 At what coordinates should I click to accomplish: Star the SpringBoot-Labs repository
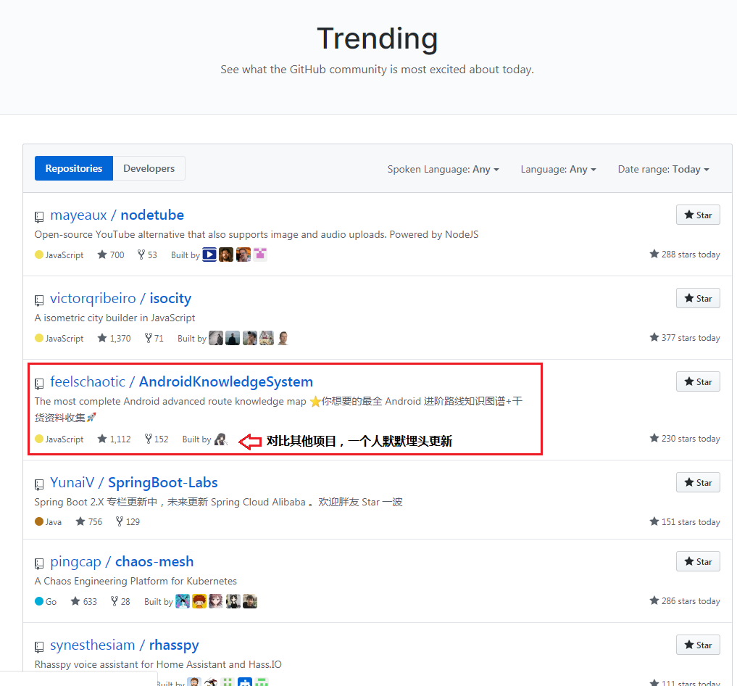[x=698, y=482]
